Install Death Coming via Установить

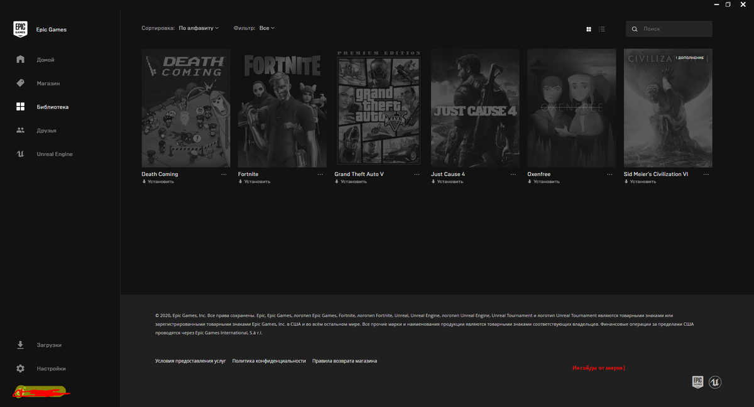coord(158,182)
